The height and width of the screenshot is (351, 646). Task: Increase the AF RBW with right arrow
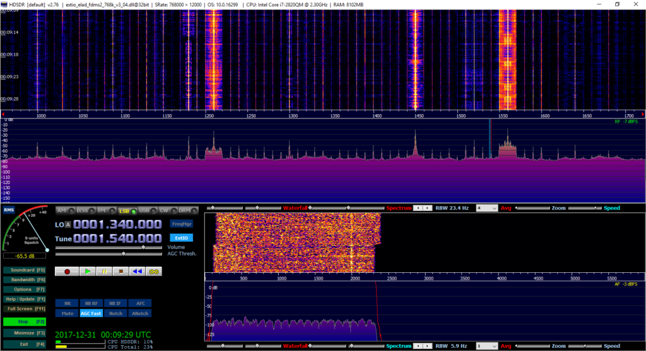click(428, 346)
